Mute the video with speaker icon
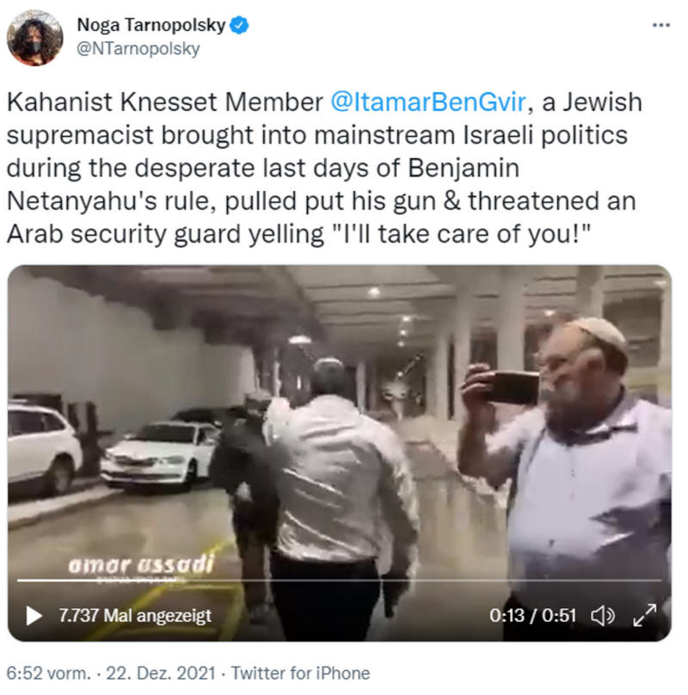This screenshot has width=688, height=695. (603, 616)
